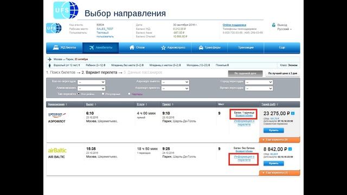
Task: Click the padlock icon next to Выход
Action: coord(273,25)
